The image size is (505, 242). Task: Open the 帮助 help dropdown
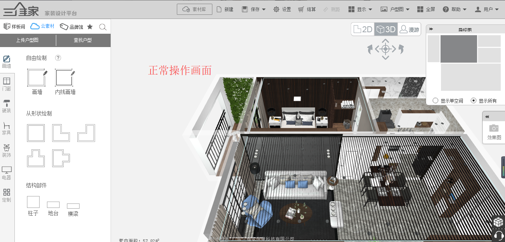point(455,9)
